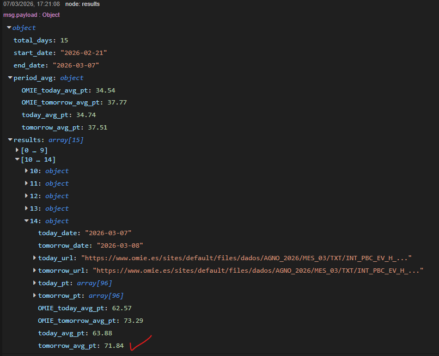Expand array item 13
The width and height of the screenshot is (439, 356).
[x=26, y=208]
